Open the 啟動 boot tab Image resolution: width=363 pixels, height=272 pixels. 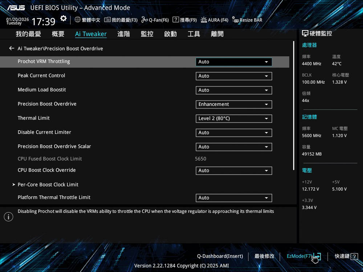click(170, 34)
